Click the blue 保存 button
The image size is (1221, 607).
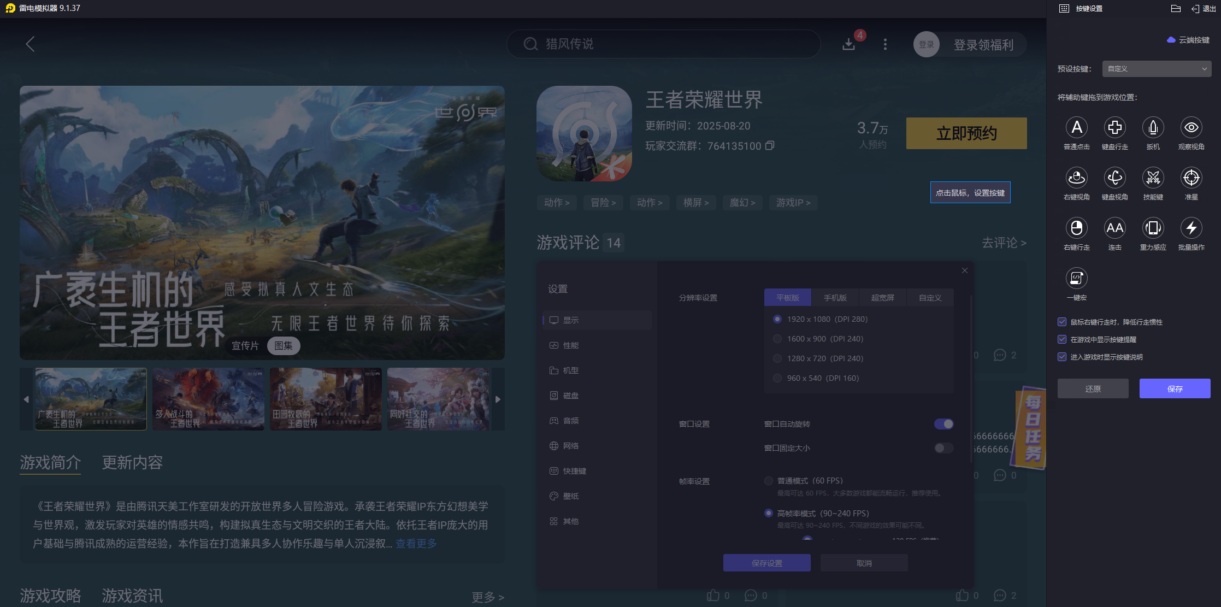(x=1175, y=388)
